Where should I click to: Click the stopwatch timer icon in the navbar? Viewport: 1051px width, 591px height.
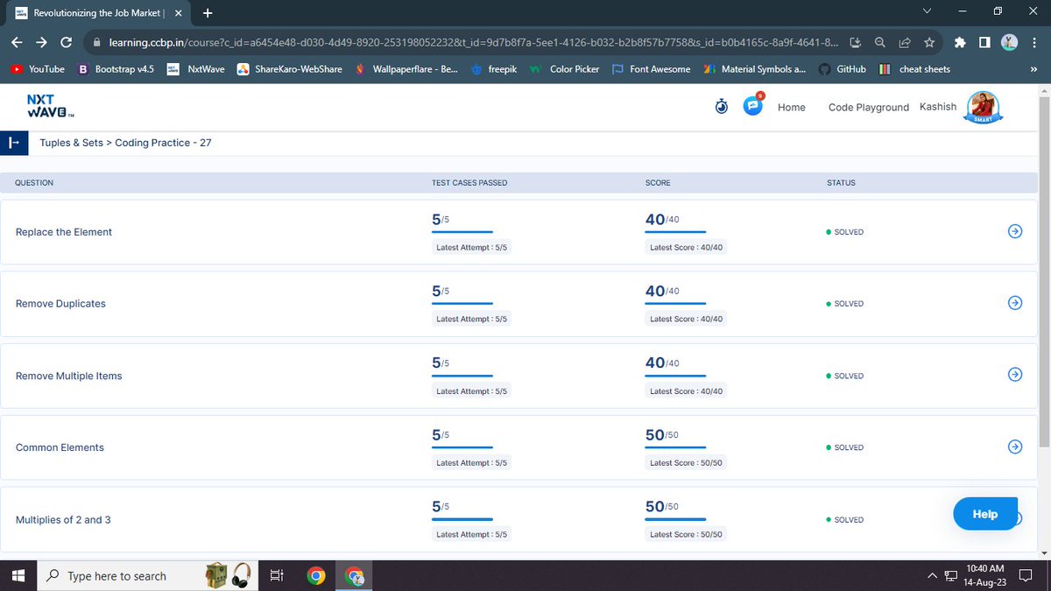721,106
